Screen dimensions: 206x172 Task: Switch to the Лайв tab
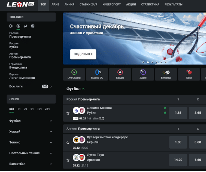(x=55, y=4)
